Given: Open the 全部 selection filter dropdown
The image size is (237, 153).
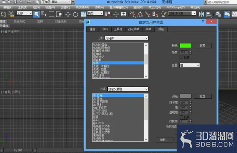Looking at the screenshot, I should click(25, 13).
